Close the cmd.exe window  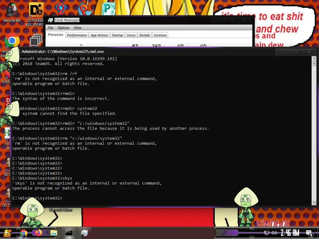click(309, 52)
